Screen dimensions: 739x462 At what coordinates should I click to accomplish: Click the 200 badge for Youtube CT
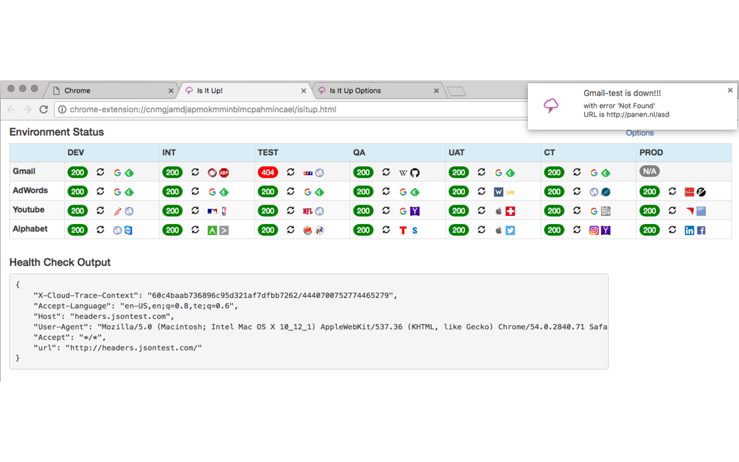[554, 211]
